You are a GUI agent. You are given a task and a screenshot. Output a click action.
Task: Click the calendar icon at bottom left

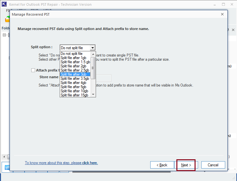(7, 167)
